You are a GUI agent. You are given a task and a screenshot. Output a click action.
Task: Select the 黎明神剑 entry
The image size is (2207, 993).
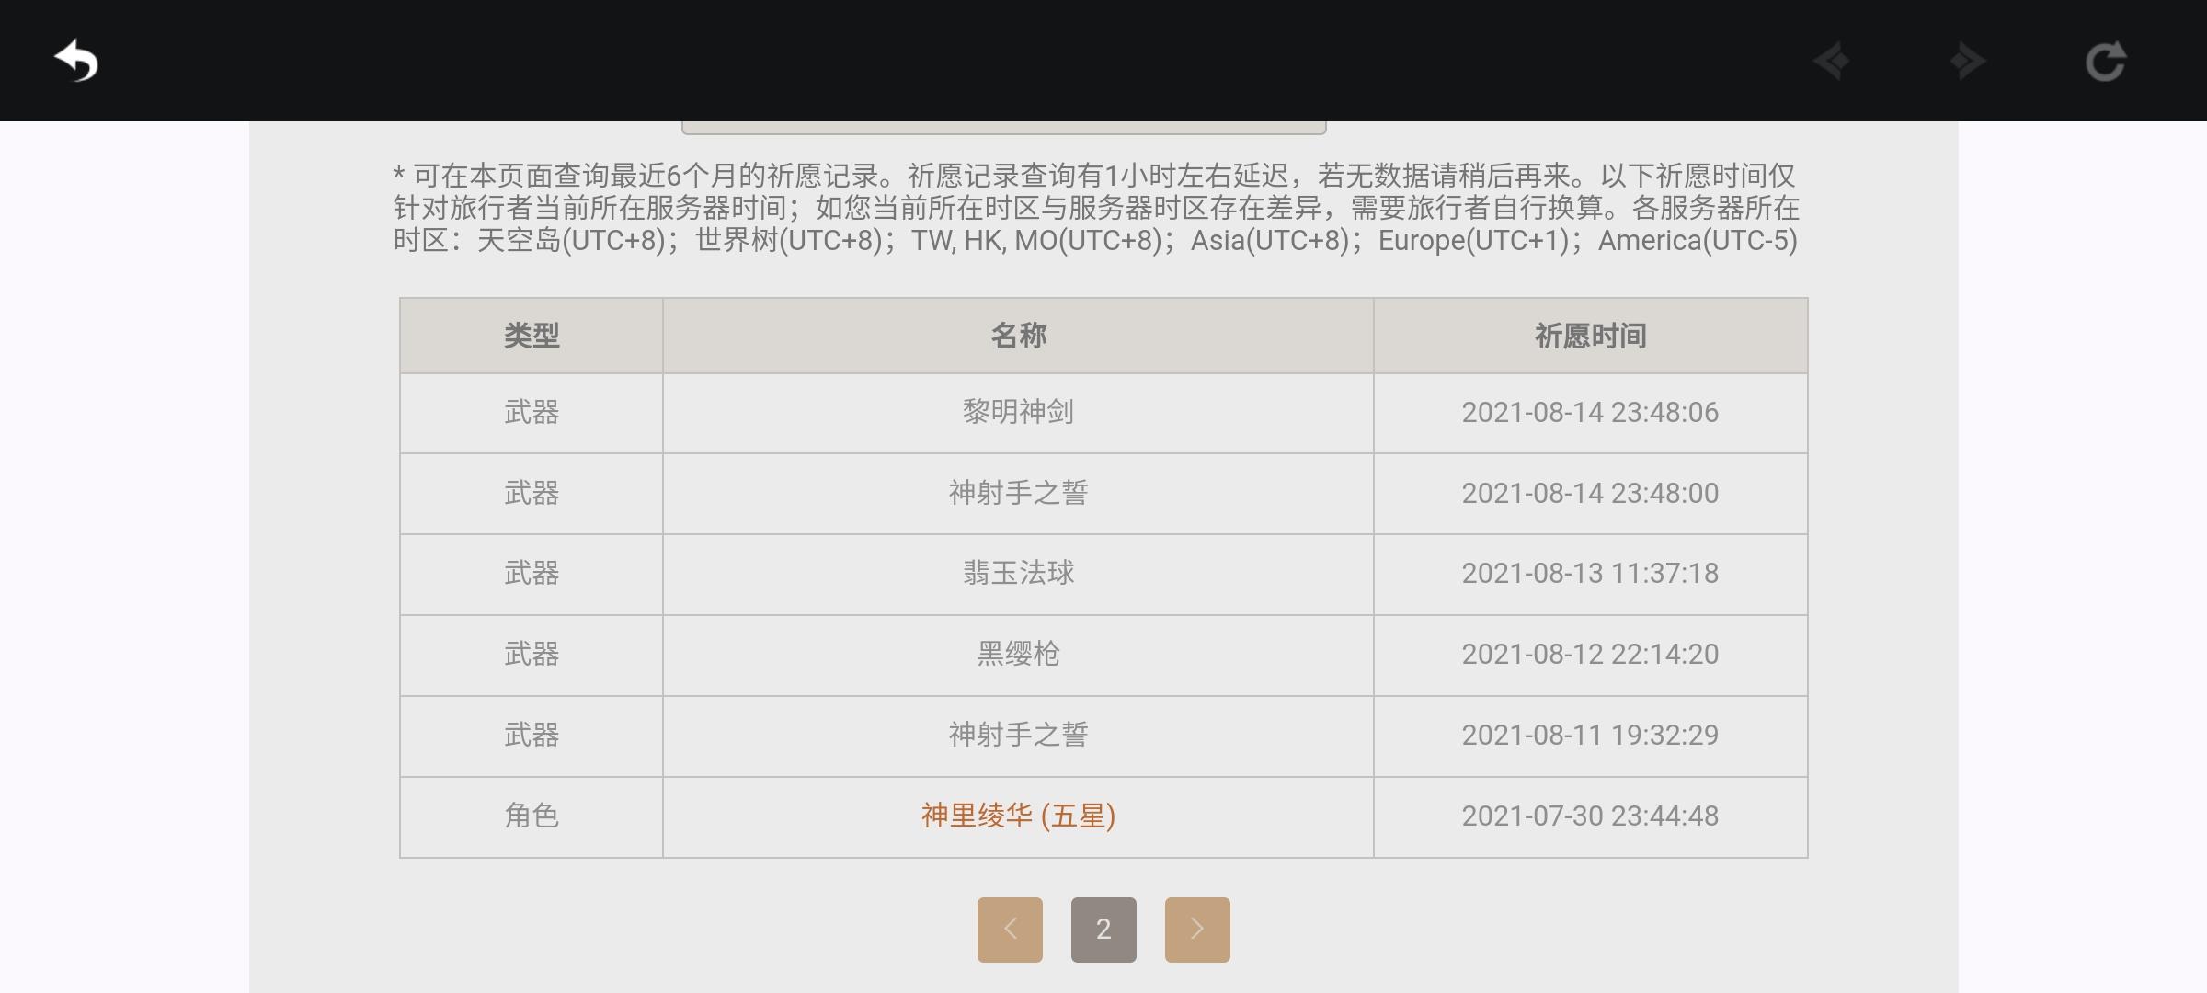(1018, 412)
